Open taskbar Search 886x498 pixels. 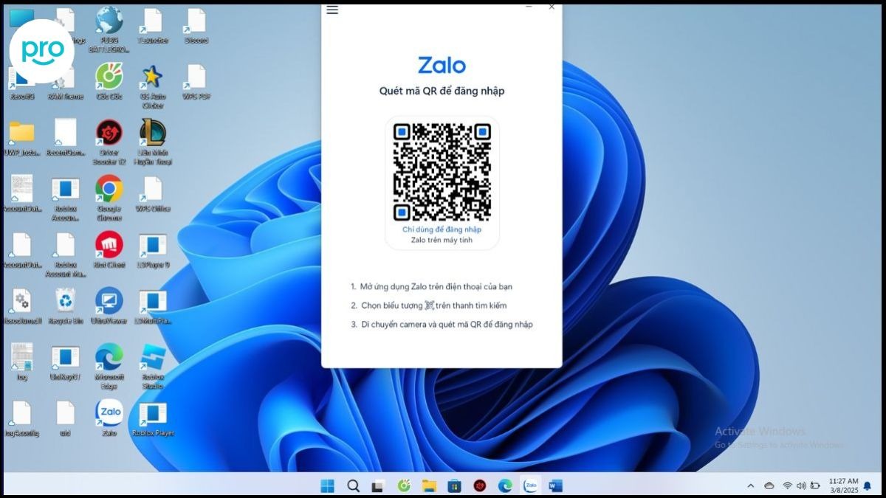(353, 485)
